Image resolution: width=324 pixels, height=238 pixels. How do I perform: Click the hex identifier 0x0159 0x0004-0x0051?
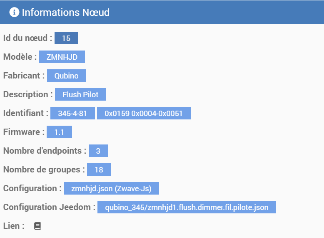(x=144, y=113)
